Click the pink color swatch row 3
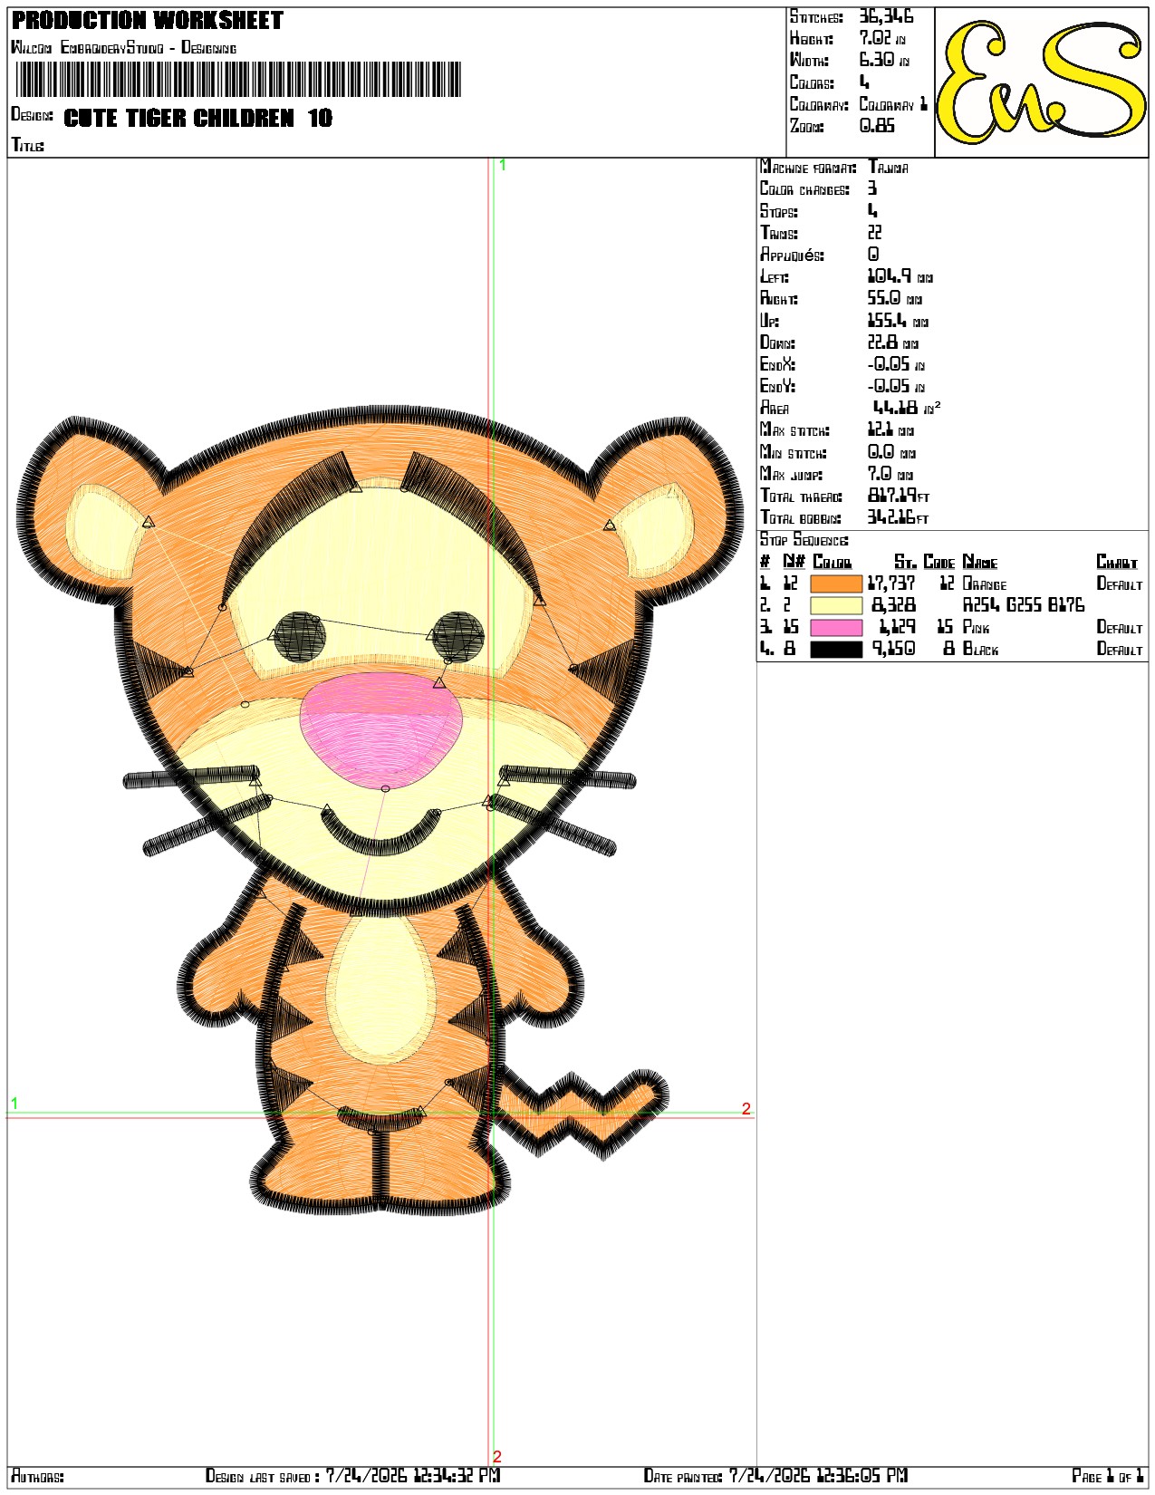1155x1495 pixels. point(835,628)
